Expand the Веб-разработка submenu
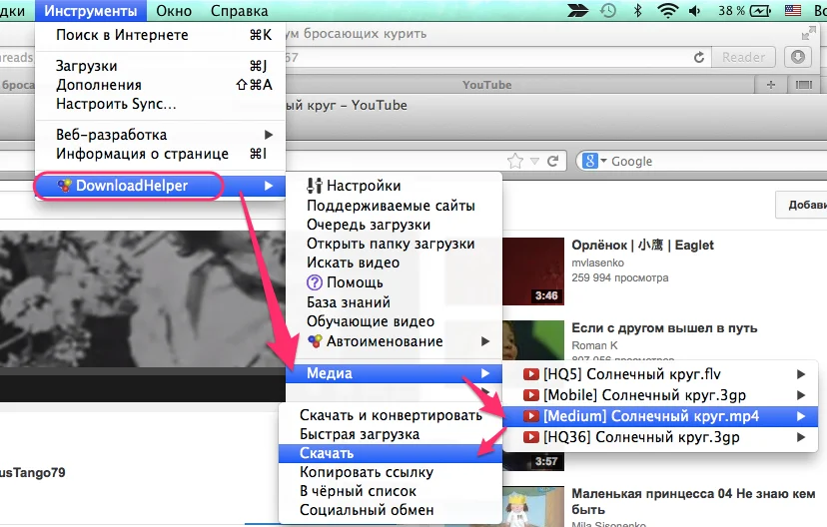827x527 pixels. click(161, 135)
